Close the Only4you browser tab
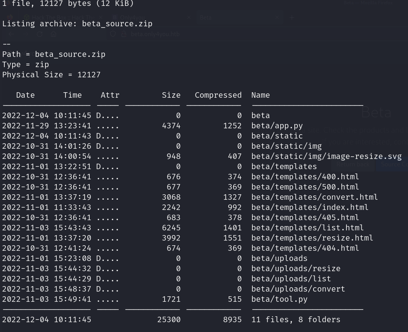This screenshot has height=332, width=408. tap(189, 18)
